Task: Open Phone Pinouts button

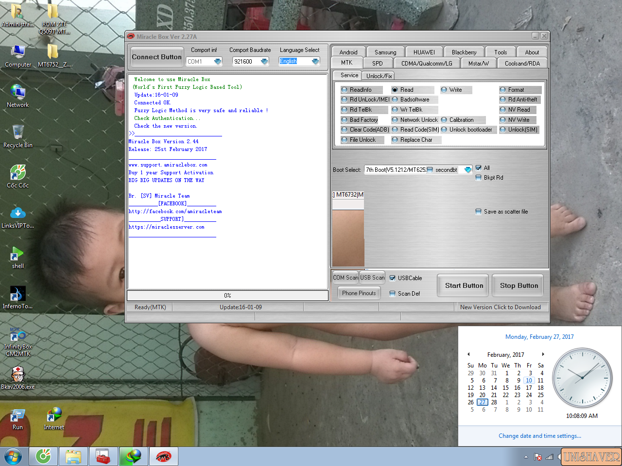Action: 359,293
